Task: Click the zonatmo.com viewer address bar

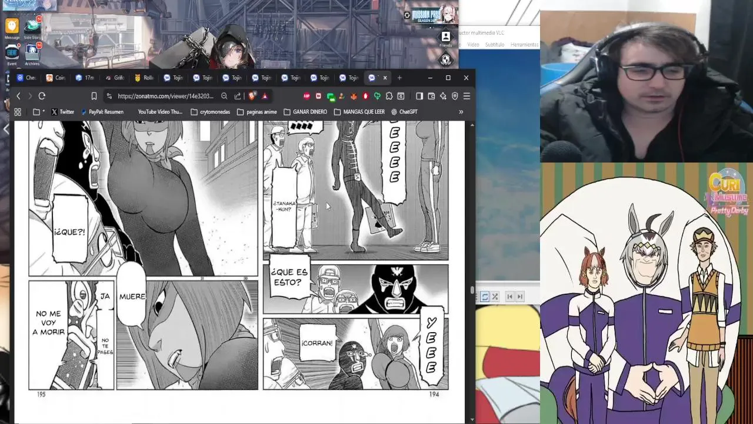Action: (165, 96)
